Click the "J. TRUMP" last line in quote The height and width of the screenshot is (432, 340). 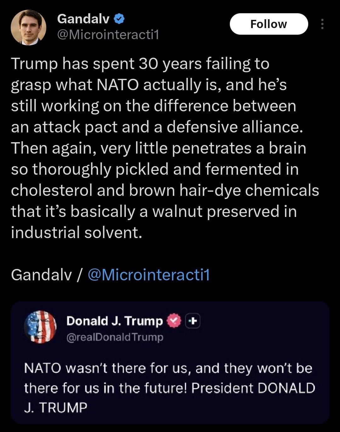tap(55, 407)
